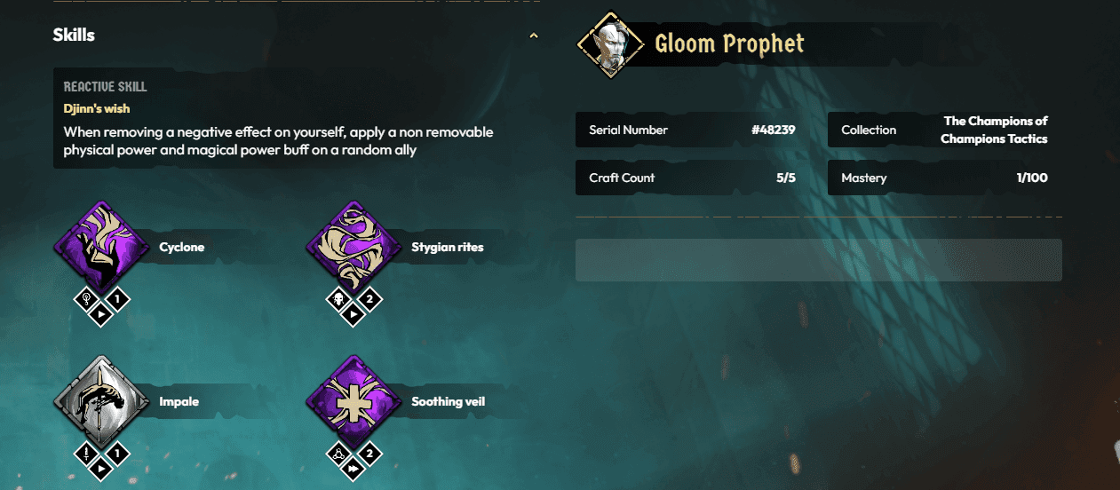Viewport: 1120px width, 490px height.
Task: Click the Stygian rites skill label
Action: coord(447,247)
